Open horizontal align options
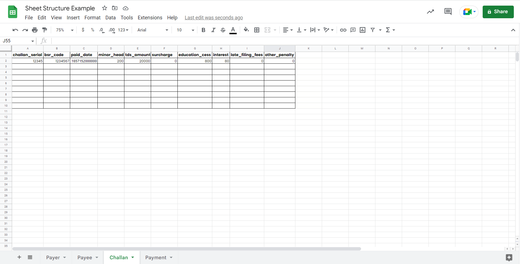The width and height of the screenshot is (520, 264). pos(288,30)
